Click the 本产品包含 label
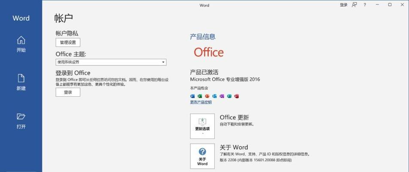Viewport: 409px width, 172px height. (x=199, y=88)
